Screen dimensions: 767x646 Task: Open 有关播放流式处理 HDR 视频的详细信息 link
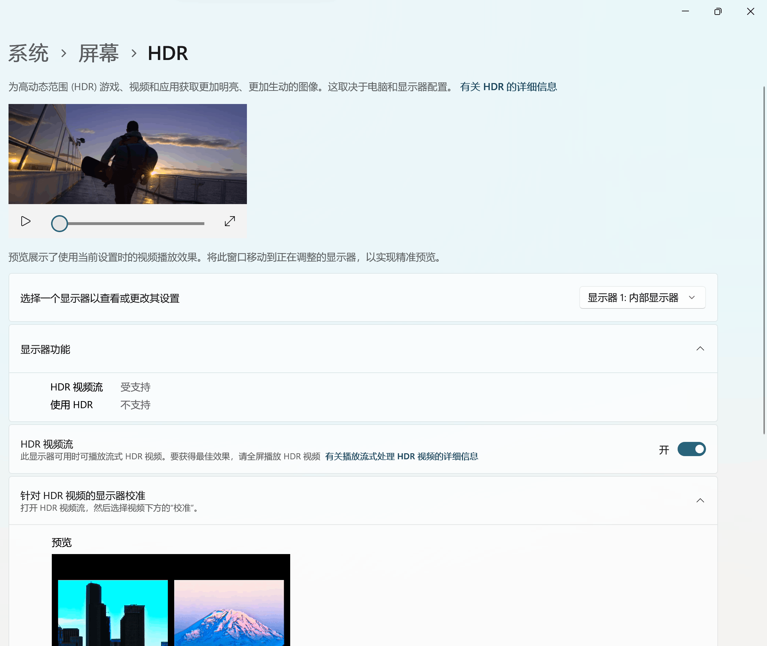coord(401,456)
